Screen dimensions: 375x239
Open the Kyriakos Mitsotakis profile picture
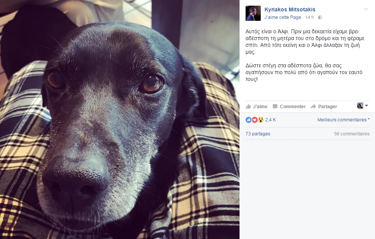coord(253,13)
